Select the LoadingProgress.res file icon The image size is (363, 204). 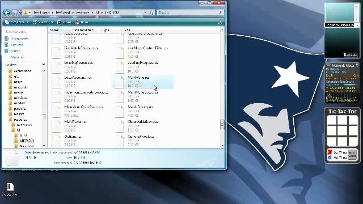click(119, 67)
